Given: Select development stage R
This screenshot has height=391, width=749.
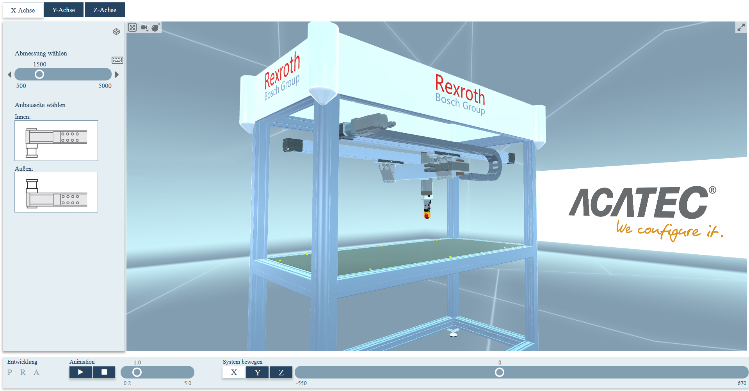Looking at the screenshot, I should tap(23, 372).
